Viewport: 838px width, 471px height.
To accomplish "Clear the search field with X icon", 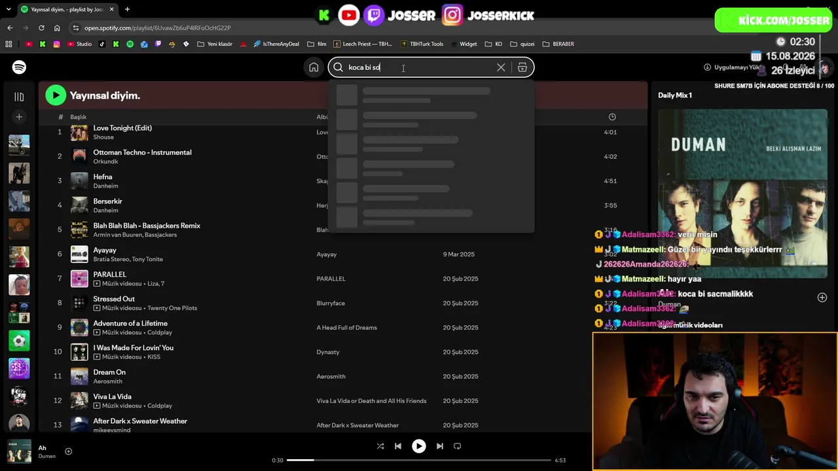I will click(501, 67).
